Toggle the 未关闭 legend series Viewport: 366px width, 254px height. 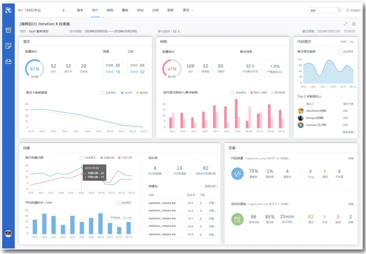(126, 93)
